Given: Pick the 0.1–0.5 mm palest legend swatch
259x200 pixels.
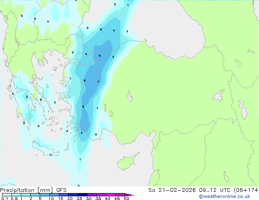Looking at the screenshot, I should point(7,195).
